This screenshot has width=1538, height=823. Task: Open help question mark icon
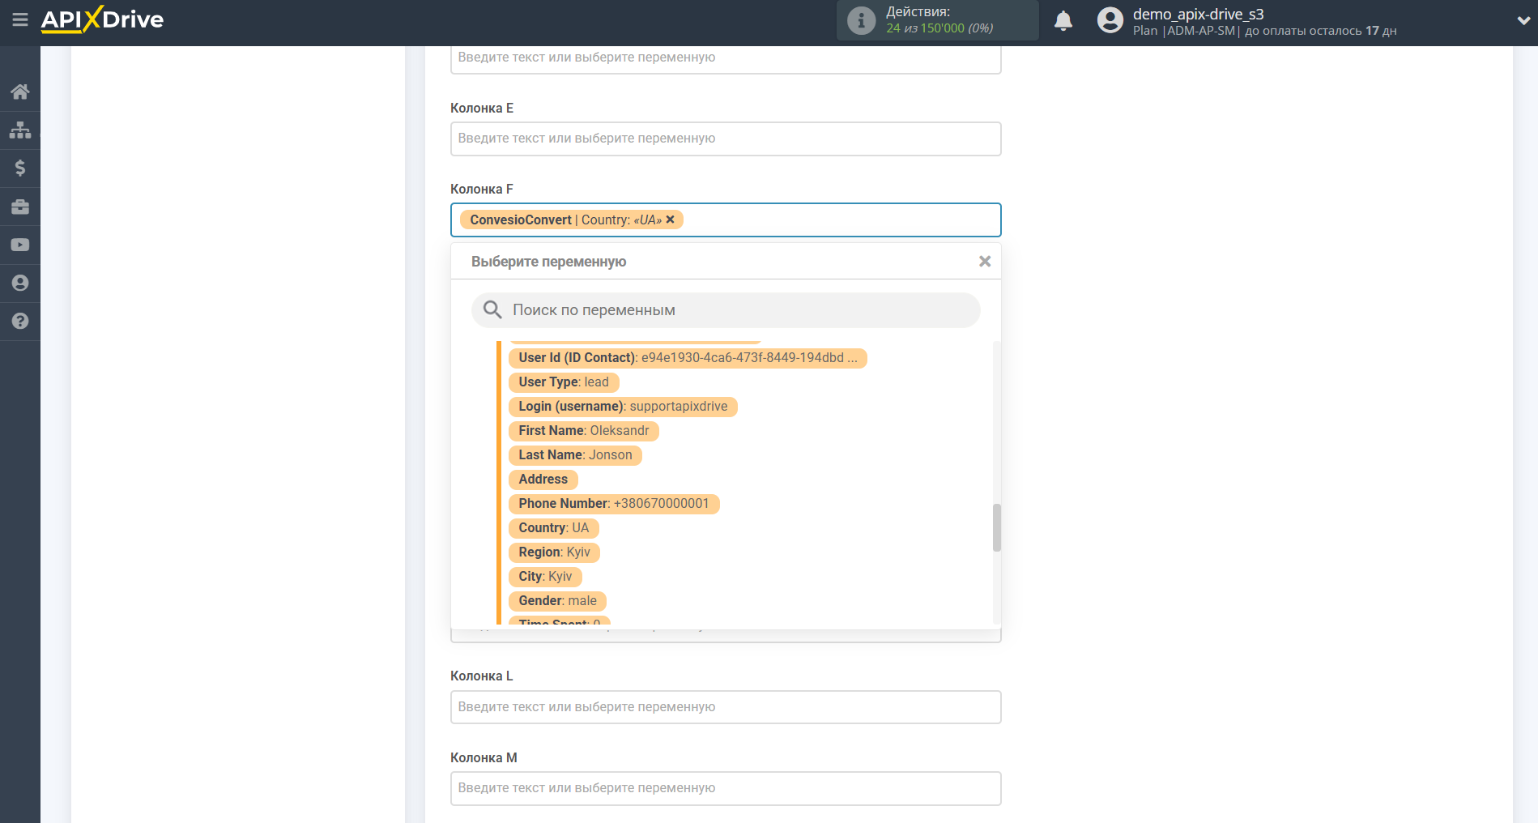[20, 321]
